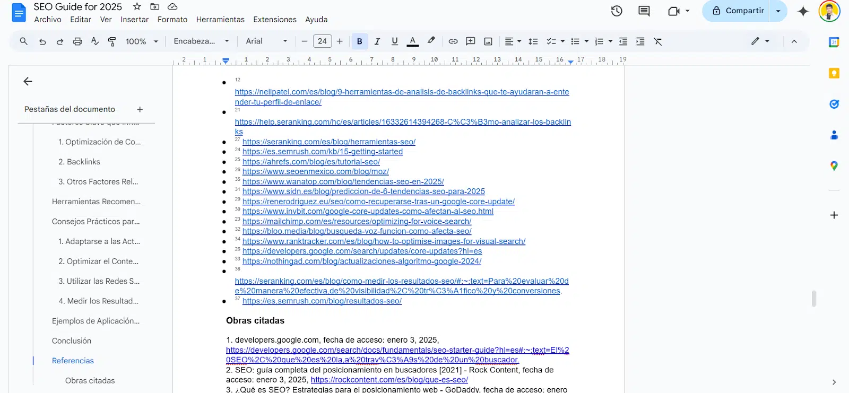
Task: Open text alignment options
Action: (513, 41)
